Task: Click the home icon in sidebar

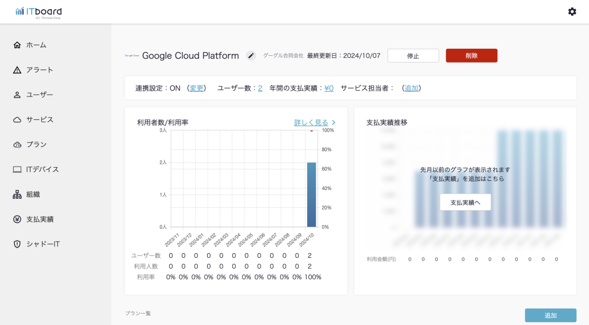Action: pyautogui.click(x=17, y=45)
